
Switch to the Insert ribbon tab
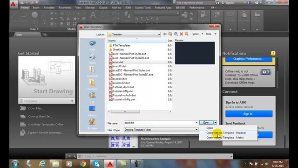(x=36, y=7)
